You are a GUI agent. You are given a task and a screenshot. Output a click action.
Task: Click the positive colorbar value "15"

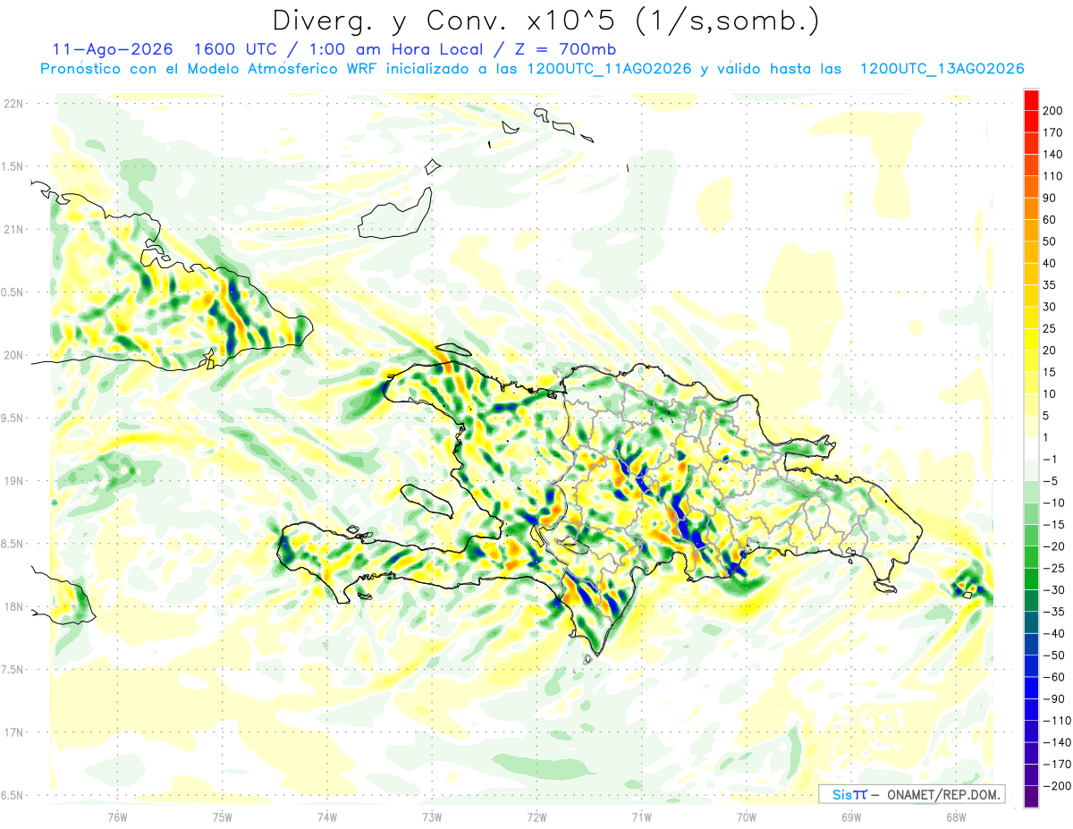(x=1050, y=372)
